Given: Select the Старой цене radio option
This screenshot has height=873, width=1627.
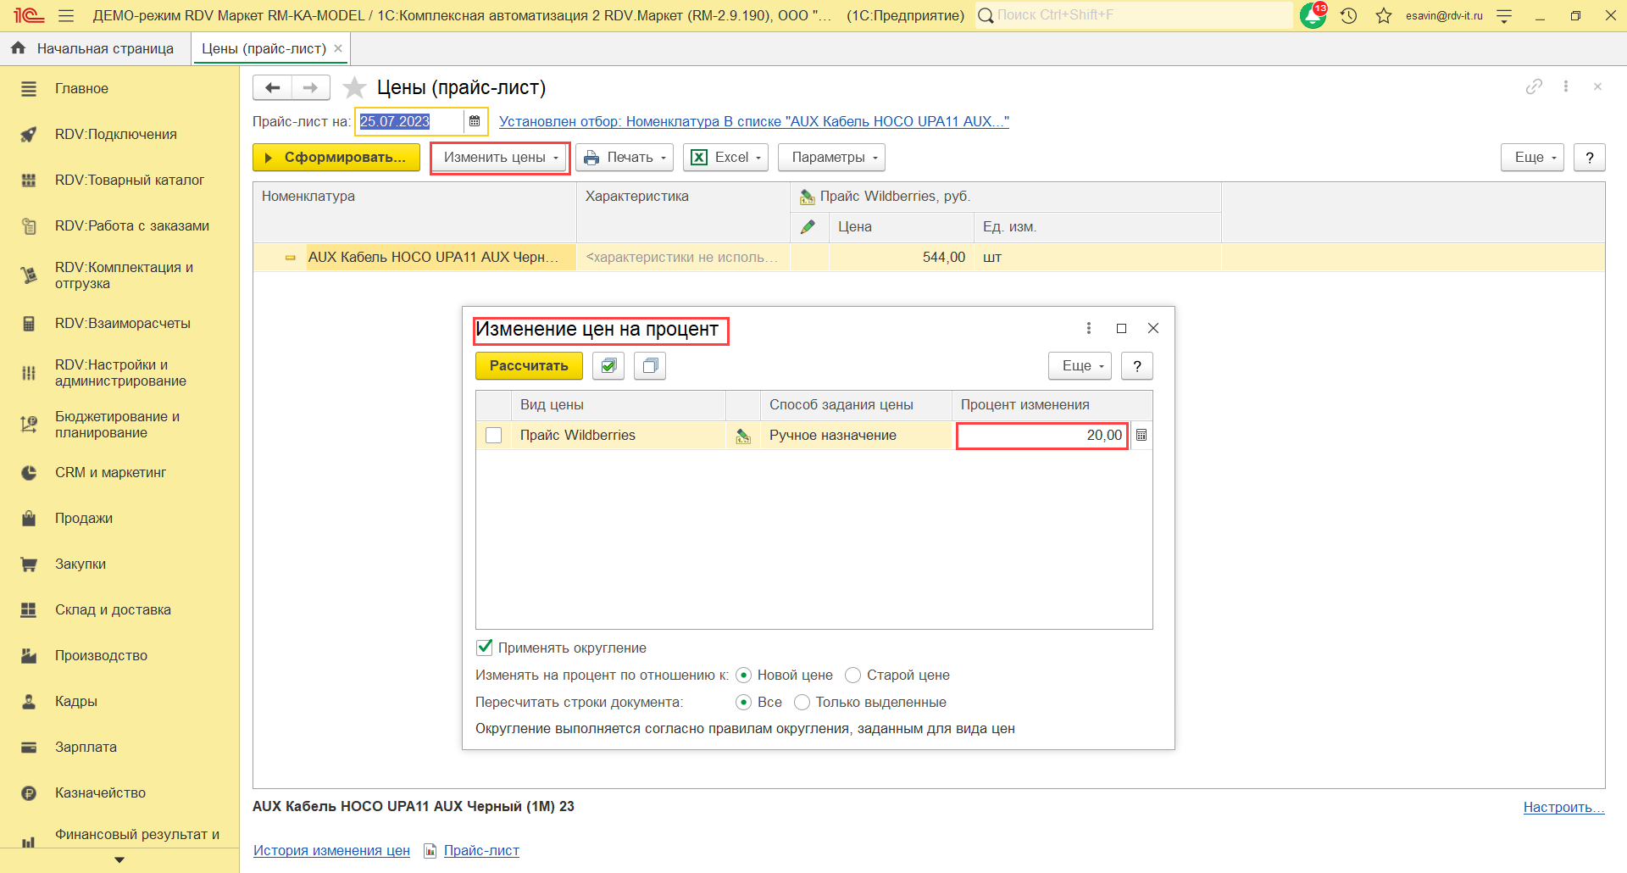Looking at the screenshot, I should pyautogui.click(x=853, y=675).
